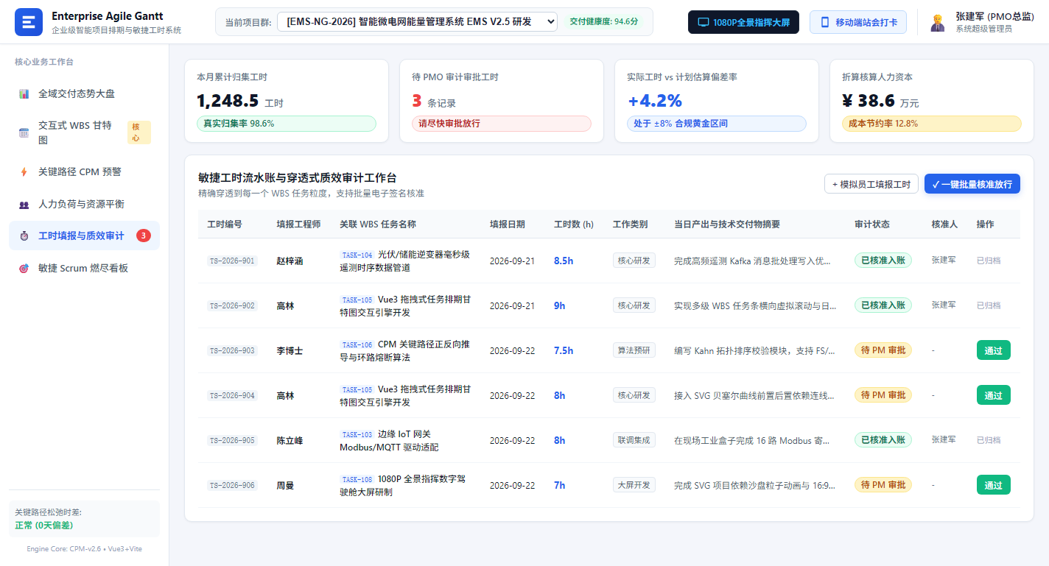Click 正常 (0天偏差) status text

43,526
